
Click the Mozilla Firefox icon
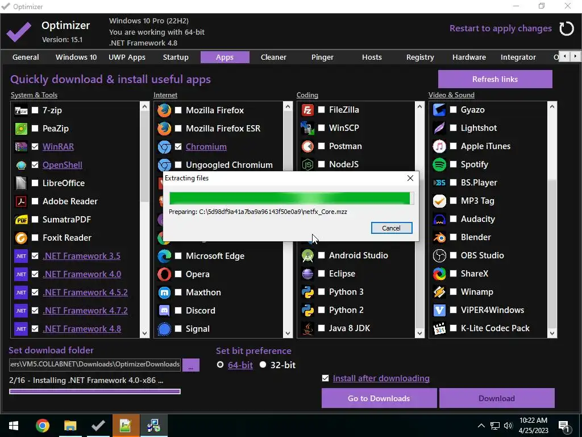[164, 110]
